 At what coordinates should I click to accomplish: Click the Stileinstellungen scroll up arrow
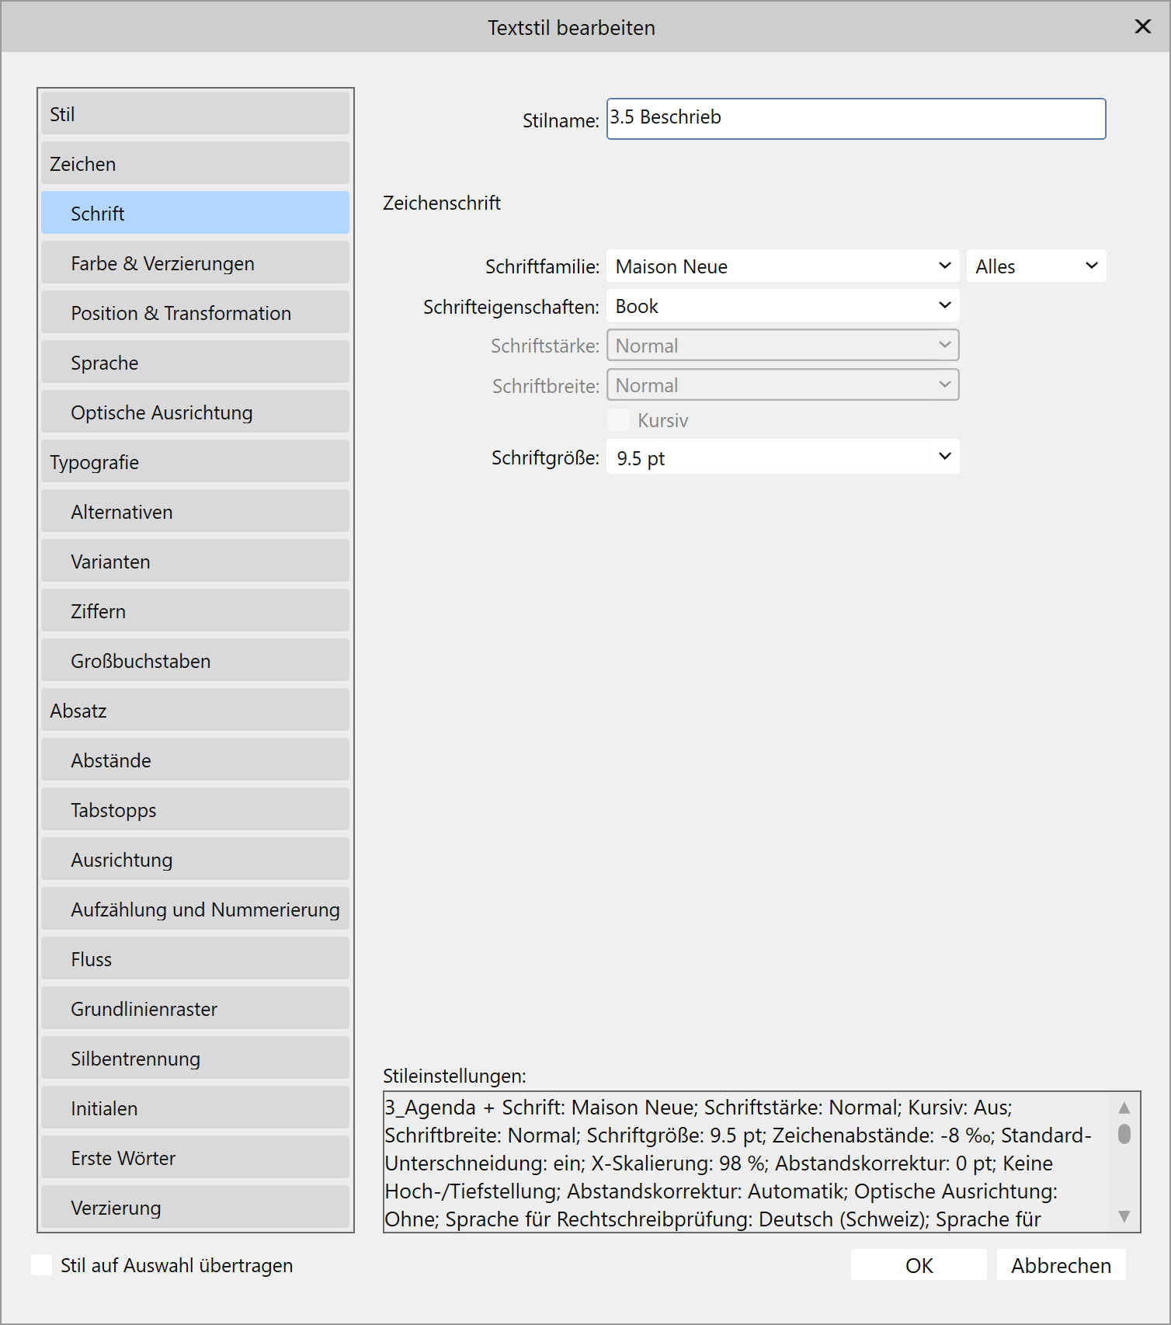click(x=1124, y=1108)
